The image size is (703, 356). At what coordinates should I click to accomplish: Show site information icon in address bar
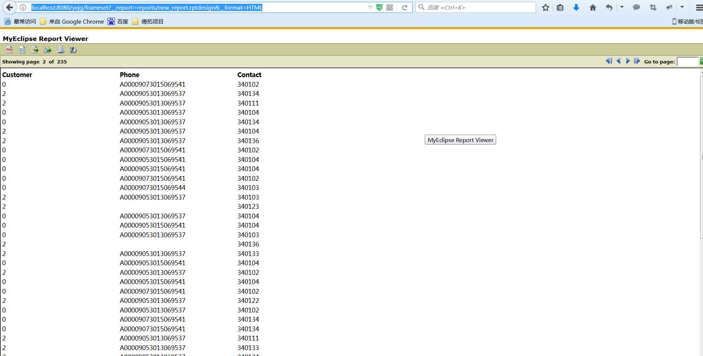tap(23, 7)
